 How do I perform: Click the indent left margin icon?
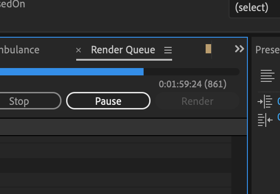click(x=265, y=102)
